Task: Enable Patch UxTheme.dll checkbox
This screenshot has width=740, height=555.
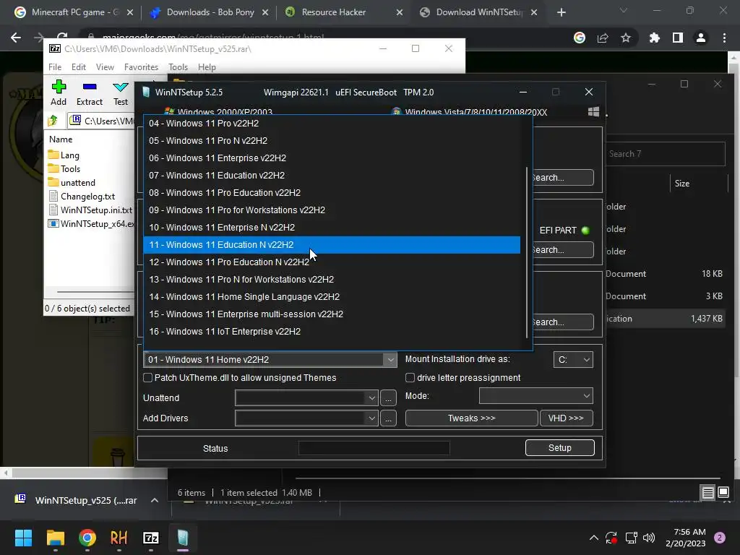Action: click(147, 377)
